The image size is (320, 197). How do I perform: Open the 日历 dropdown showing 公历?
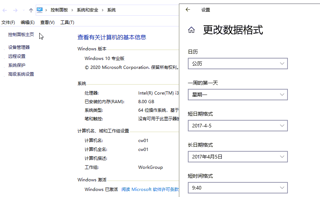click(x=238, y=64)
